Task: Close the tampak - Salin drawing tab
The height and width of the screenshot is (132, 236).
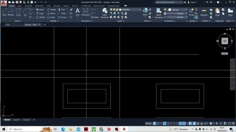Action: 39,25
